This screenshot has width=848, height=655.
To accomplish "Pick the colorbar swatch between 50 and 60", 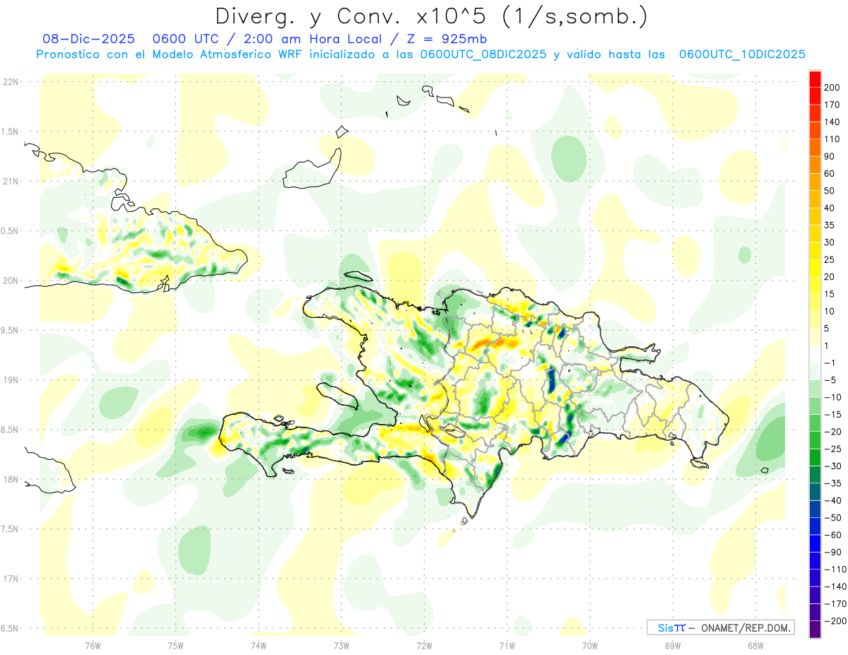I will click(815, 182).
